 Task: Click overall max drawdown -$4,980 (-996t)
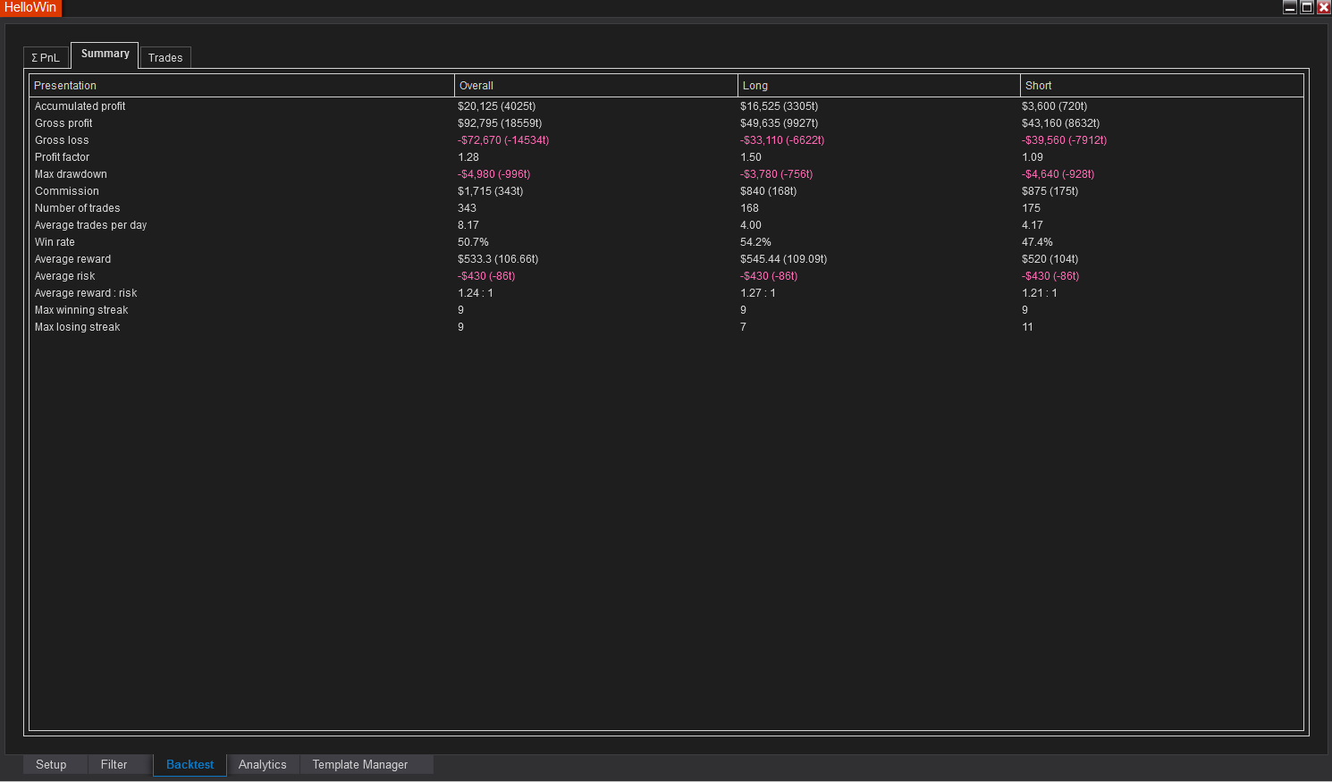pos(494,174)
